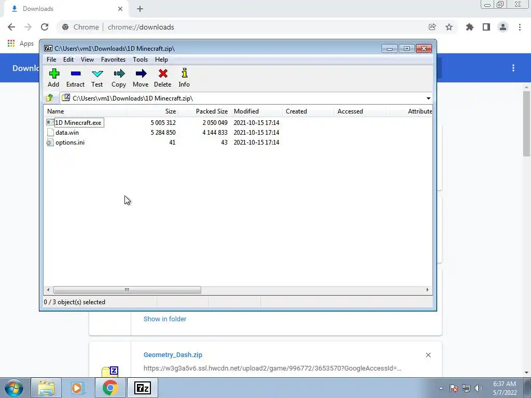
Task: Click the Chrome address bar URL
Action: [x=141, y=27]
